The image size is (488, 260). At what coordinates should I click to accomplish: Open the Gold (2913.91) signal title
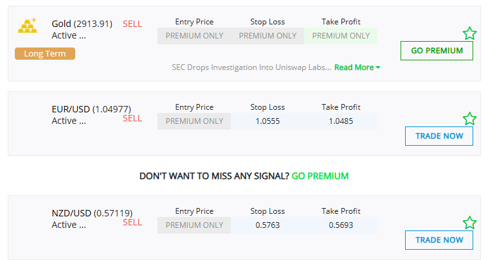click(82, 24)
